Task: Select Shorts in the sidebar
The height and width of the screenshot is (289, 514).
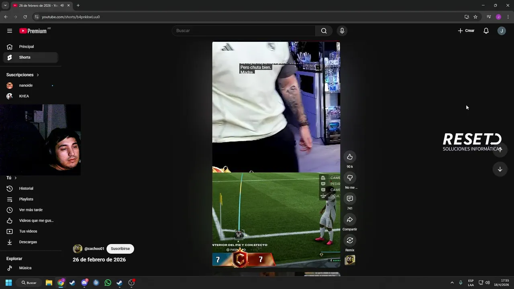Action: 31,57
